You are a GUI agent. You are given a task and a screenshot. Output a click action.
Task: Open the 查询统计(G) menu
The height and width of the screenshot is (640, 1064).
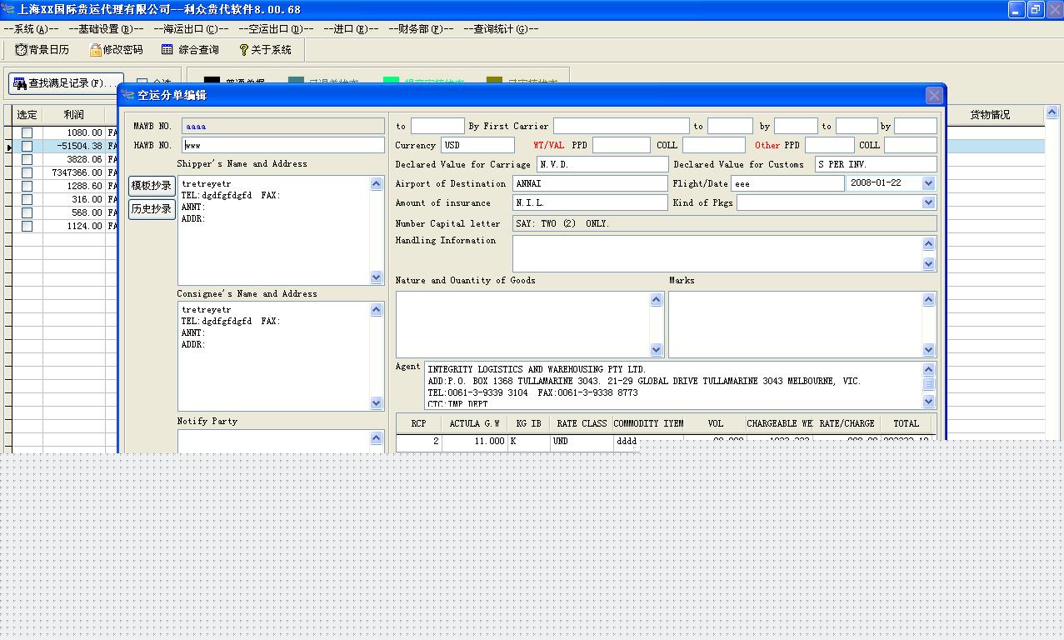tap(501, 29)
